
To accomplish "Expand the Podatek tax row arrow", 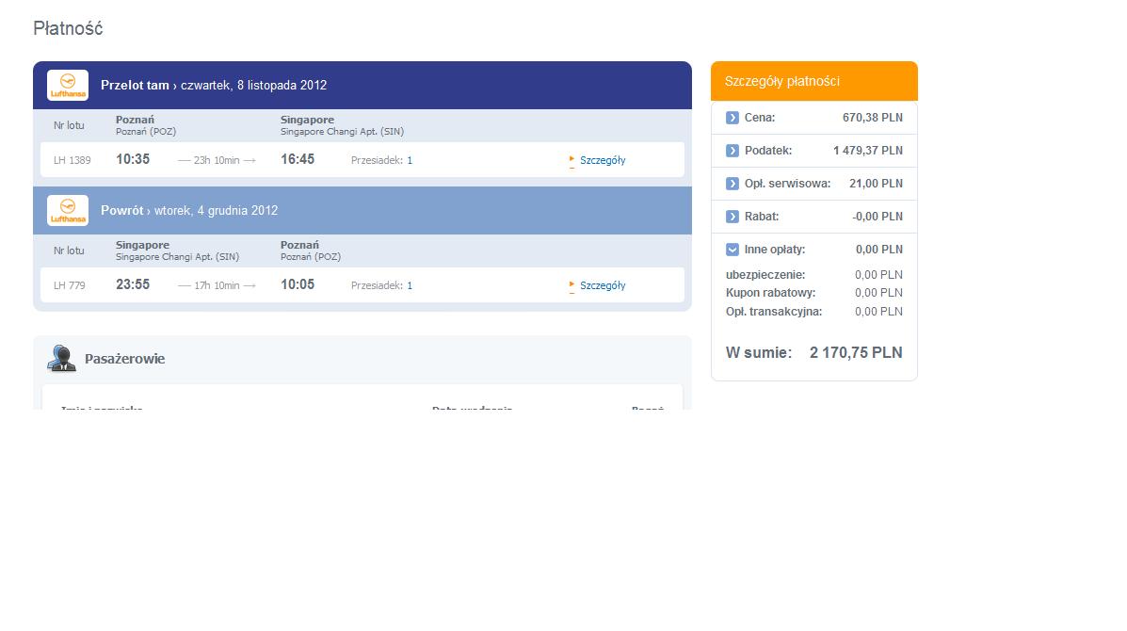I will 733,151.
